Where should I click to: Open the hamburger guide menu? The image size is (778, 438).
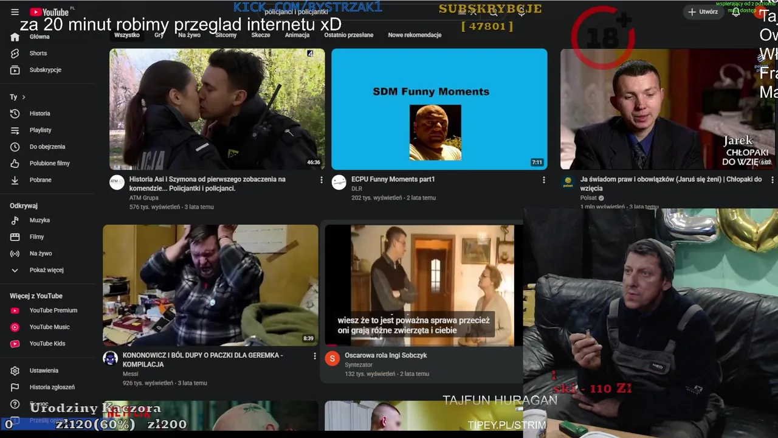coord(15,12)
